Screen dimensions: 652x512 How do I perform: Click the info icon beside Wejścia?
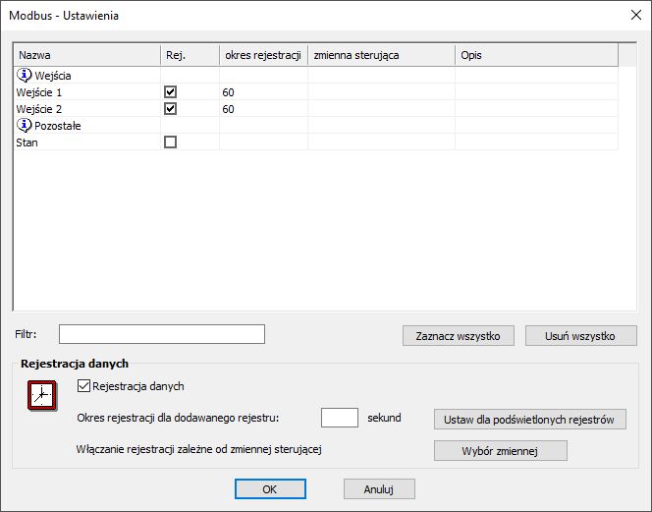25,75
